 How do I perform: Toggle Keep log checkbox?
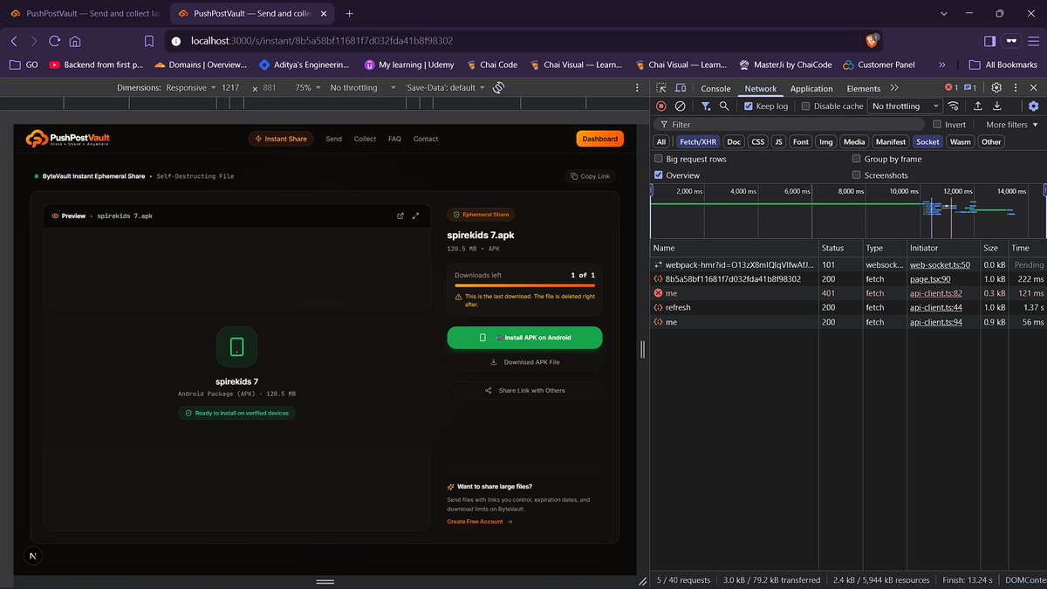tap(749, 106)
